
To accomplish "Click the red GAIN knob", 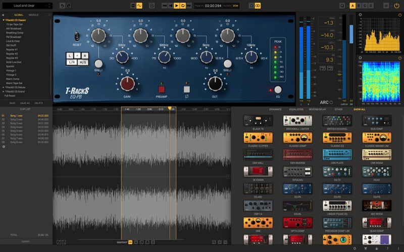I will (127, 83).
